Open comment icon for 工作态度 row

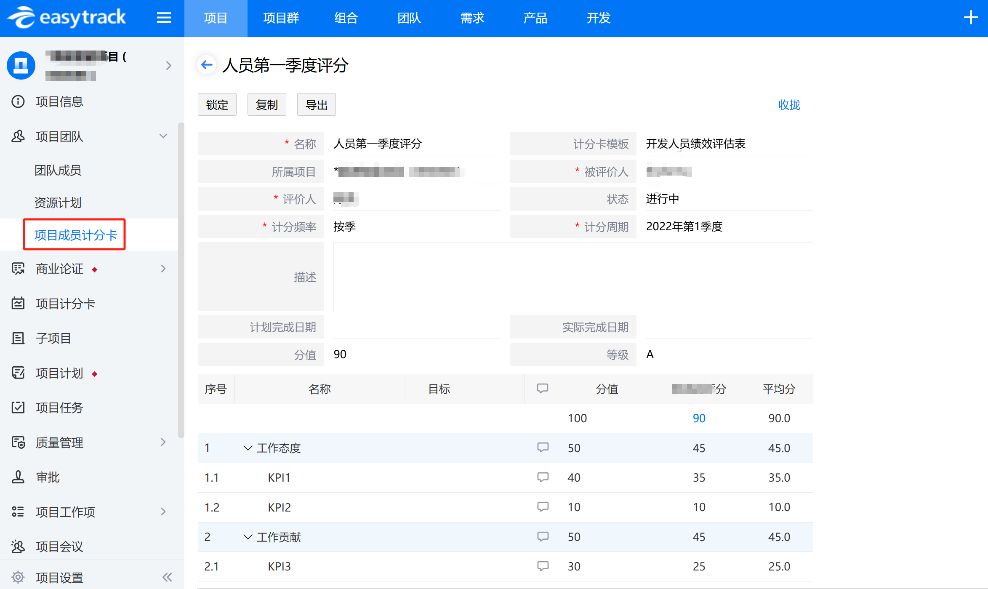coord(543,447)
